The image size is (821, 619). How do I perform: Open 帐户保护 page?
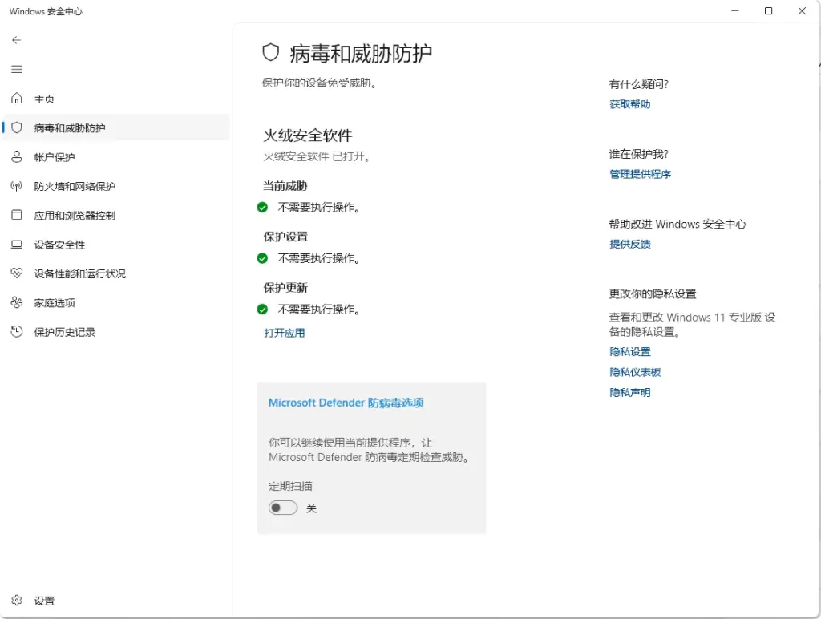116,157
